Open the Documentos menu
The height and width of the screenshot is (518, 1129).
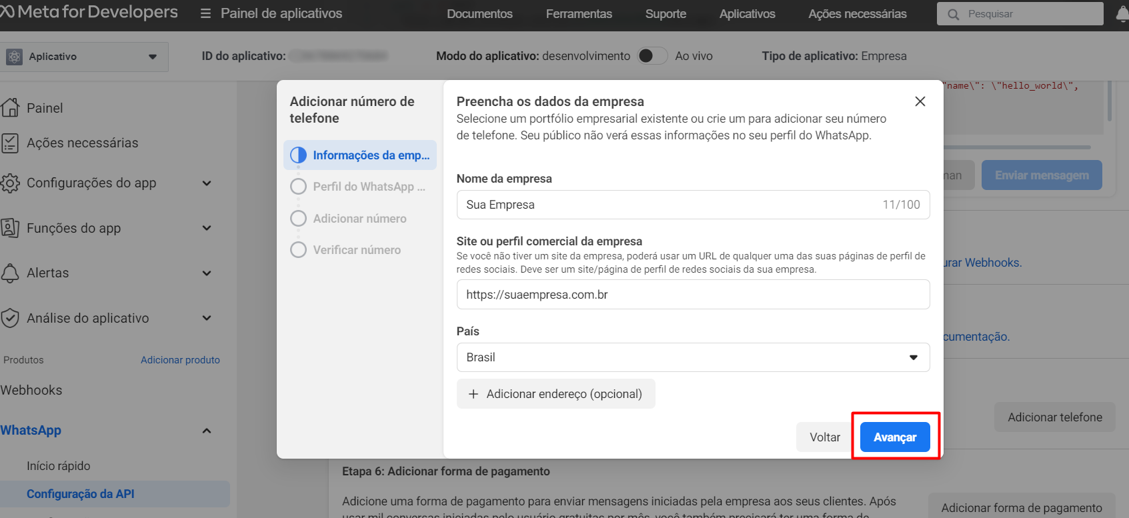(x=479, y=14)
